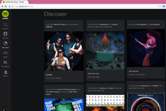Open the Presidents of the United States album cover
This screenshot has height=111, width=166.
pos(105,103)
